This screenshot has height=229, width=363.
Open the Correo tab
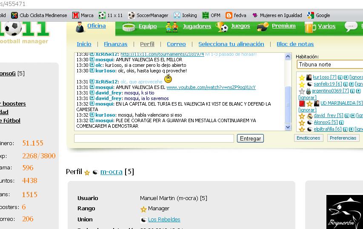pos(176,44)
